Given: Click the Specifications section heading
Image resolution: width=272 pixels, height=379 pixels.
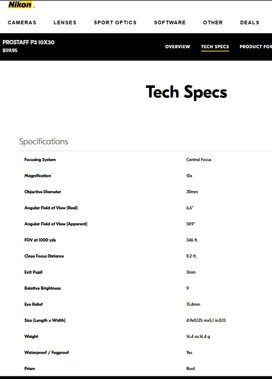Looking at the screenshot, I should [x=44, y=142].
